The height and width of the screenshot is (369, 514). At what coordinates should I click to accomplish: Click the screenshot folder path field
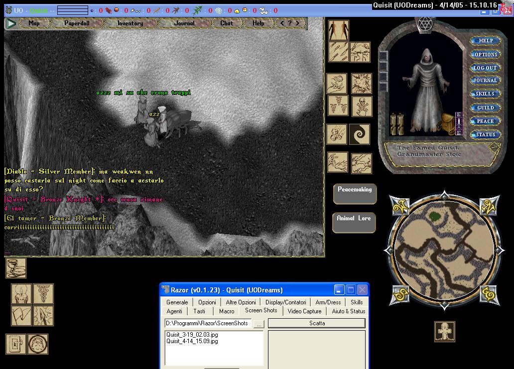tap(208, 323)
